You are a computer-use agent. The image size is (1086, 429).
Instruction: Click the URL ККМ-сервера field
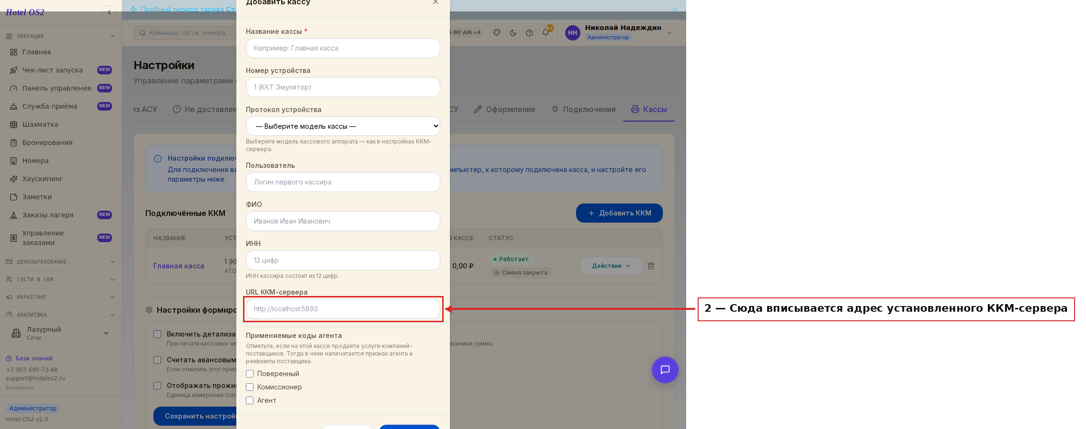(x=343, y=309)
